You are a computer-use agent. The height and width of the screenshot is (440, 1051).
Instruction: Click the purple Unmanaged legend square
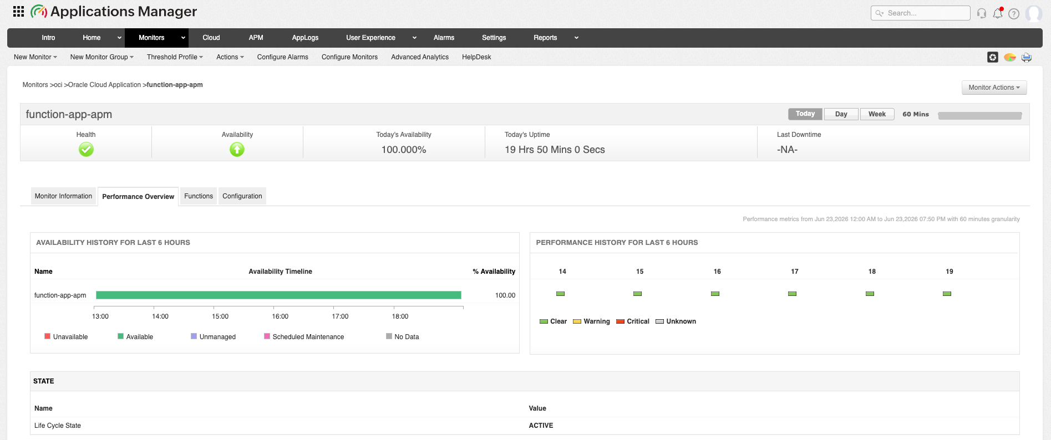click(194, 336)
